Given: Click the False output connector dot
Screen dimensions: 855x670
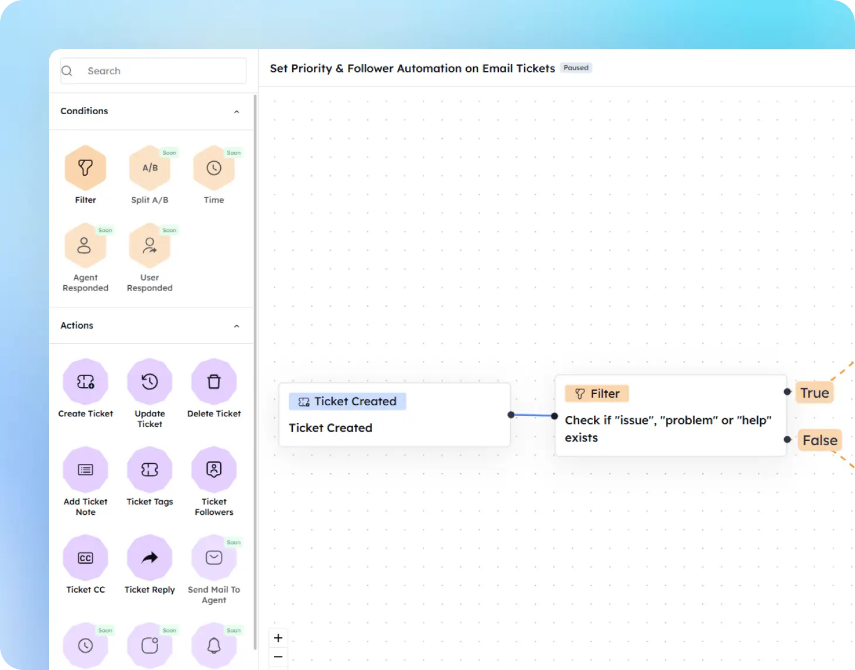Looking at the screenshot, I should [788, 439].
